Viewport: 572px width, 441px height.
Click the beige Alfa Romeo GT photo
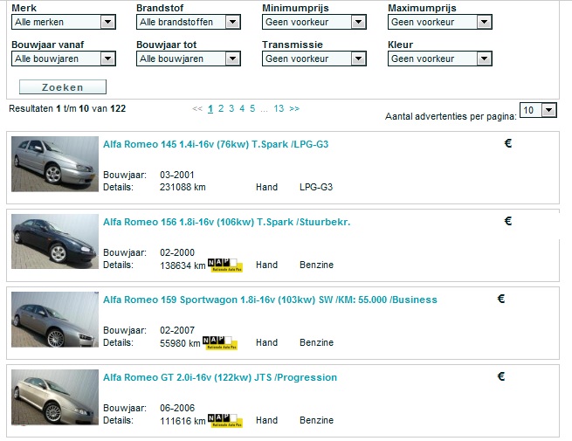coord(55,396)
